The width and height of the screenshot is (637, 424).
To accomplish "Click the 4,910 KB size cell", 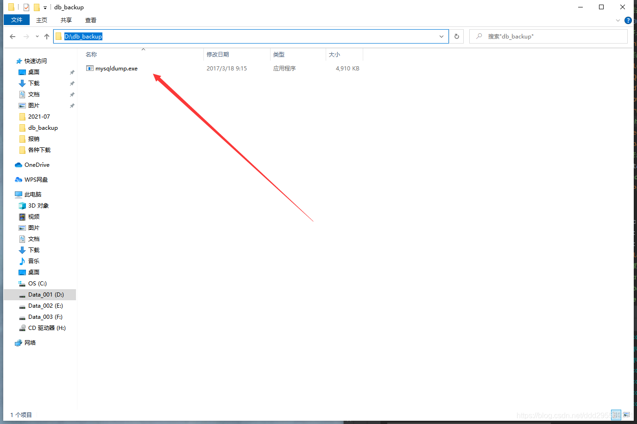I will click(347, 69).
